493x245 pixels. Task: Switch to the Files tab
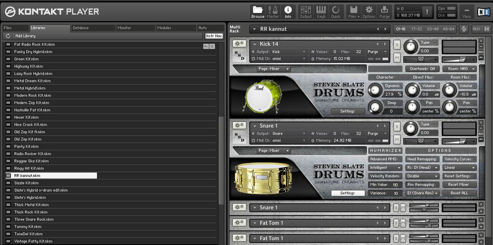click(15, 28)
